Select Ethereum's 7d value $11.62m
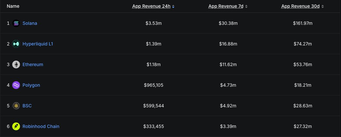The height and width of the screenshot is (137, 341). tap(228, 64)
